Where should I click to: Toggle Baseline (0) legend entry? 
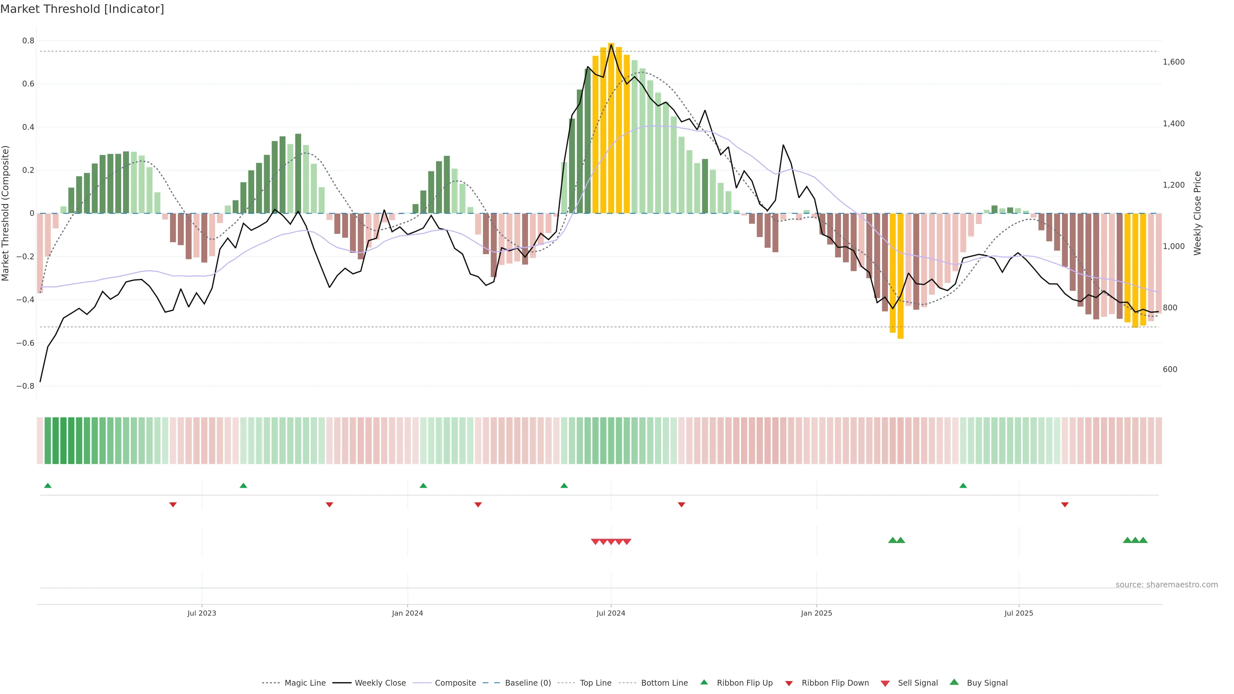click(527, 683)
